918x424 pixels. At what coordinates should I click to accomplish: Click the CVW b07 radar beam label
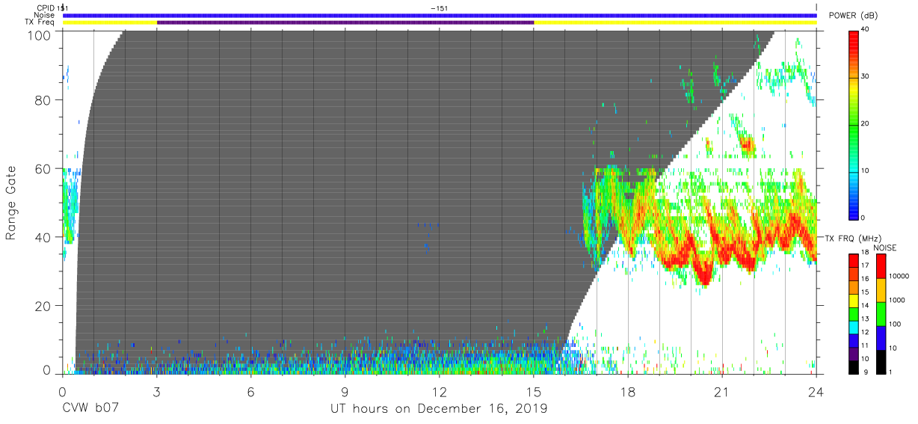pyautogui.click(x=90, y=409)
